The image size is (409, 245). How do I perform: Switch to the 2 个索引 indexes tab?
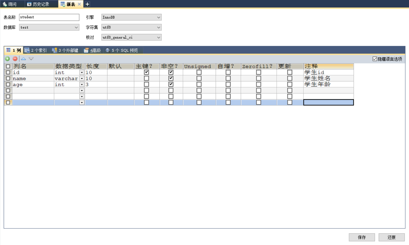[x=36, y=50]
